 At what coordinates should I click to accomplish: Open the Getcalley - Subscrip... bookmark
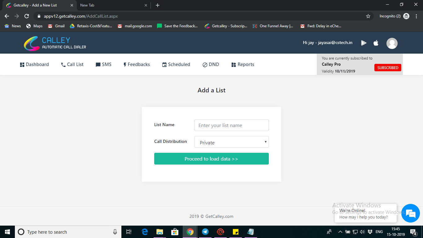click(226, 26)
